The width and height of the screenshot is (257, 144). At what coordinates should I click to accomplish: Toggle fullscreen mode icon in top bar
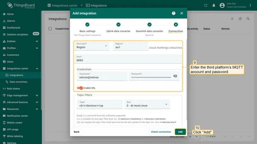point(206,5)
